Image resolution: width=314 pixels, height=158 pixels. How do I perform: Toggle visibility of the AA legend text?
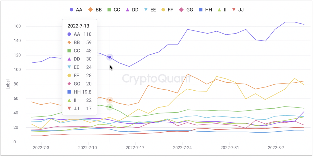pyautogui.click(x=79, y=10)
